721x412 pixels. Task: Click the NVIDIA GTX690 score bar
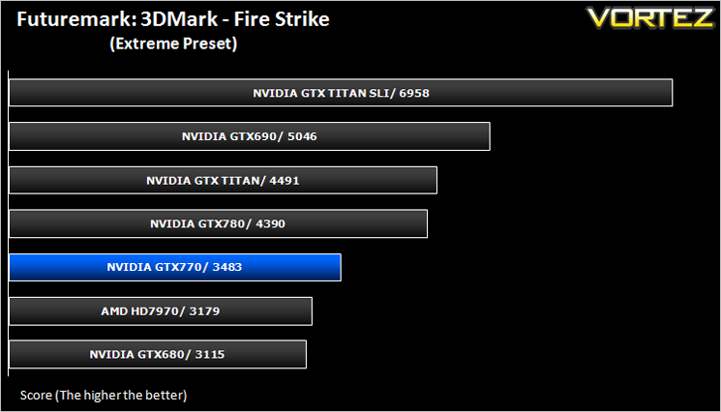pos(250,136)
